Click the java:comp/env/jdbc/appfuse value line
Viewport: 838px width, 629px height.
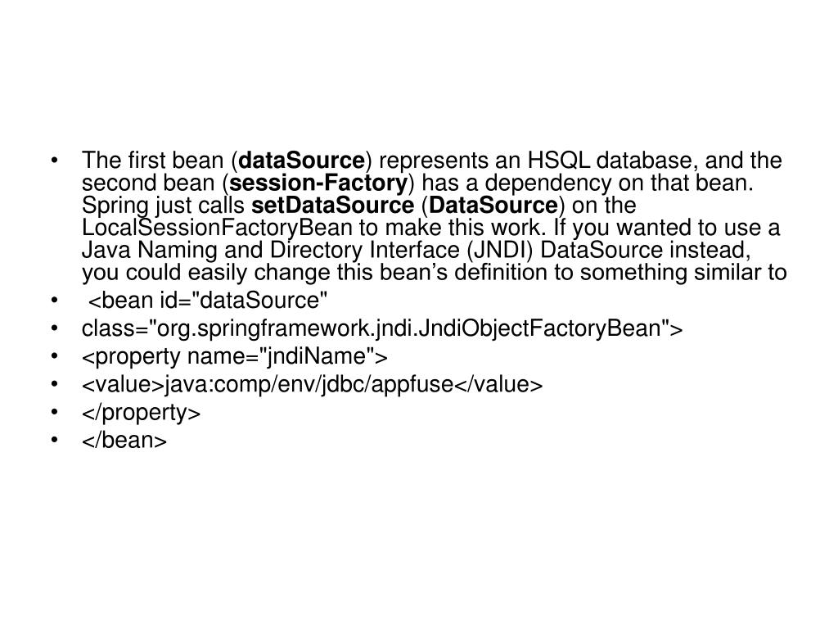312,385
